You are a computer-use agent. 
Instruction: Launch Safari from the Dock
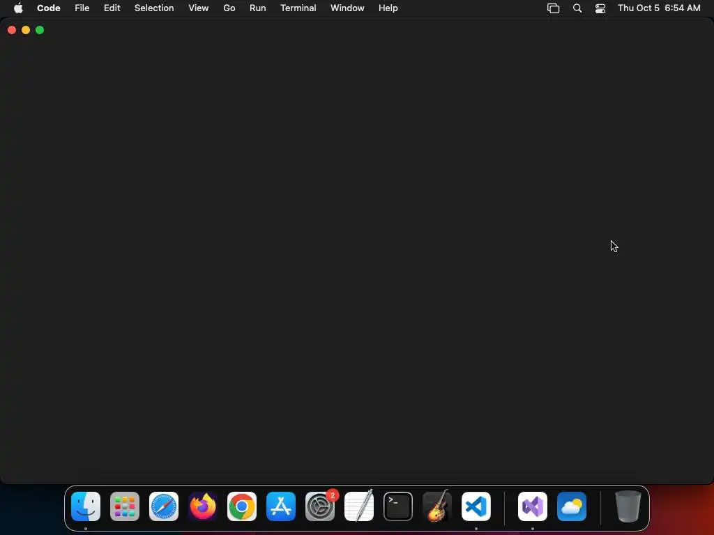[x=164, y=506]
